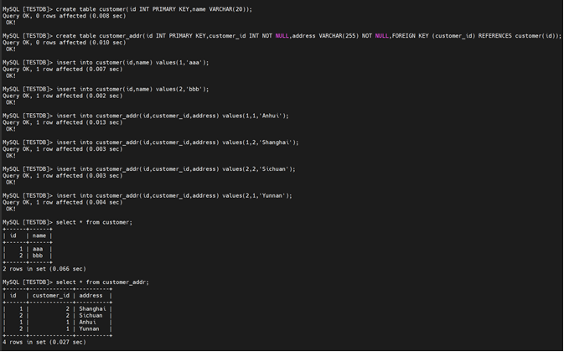Click the insert command containing 'Shanghai'
This screenshot has width=564, height=352.
(x=177, y=142)
